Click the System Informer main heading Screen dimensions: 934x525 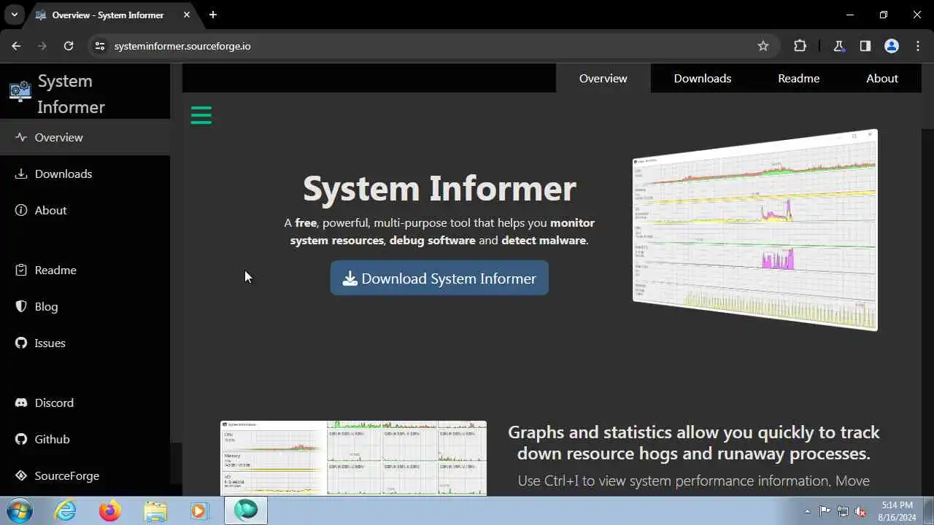[x=439, y=188]
